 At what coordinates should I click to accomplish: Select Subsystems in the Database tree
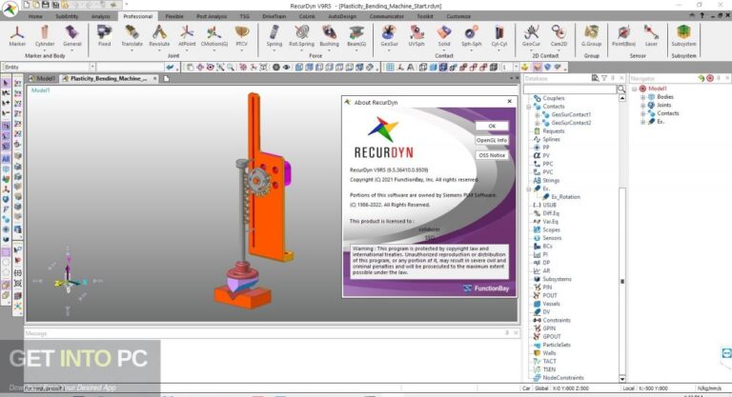pyautogui.click(x=557, y=279)
